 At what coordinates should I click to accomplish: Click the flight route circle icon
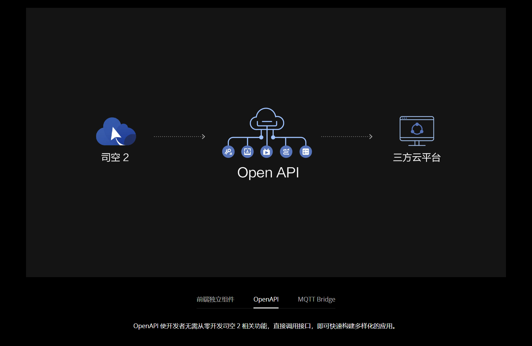coord(286,152)
